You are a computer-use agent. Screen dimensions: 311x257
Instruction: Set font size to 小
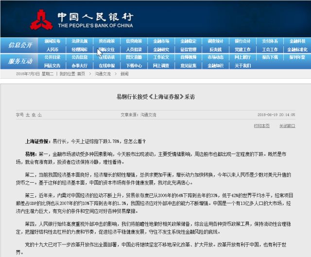39,115
